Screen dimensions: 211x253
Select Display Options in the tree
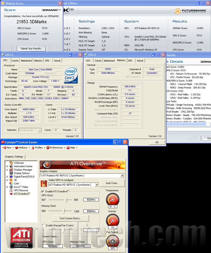[22, 173]
